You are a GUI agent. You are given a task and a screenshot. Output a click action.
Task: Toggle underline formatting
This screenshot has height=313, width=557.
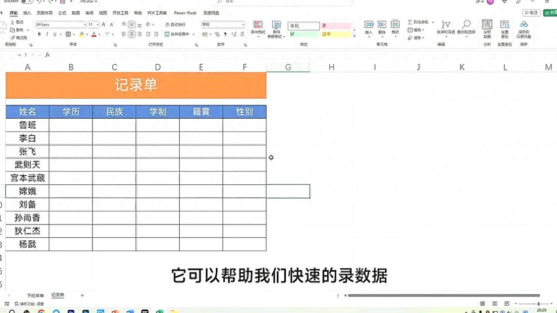coord(54,34)
